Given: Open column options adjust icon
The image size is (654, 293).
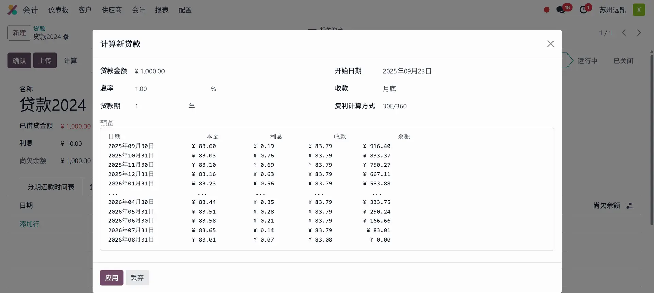Looking at the screenshot, I should point(629,206).
